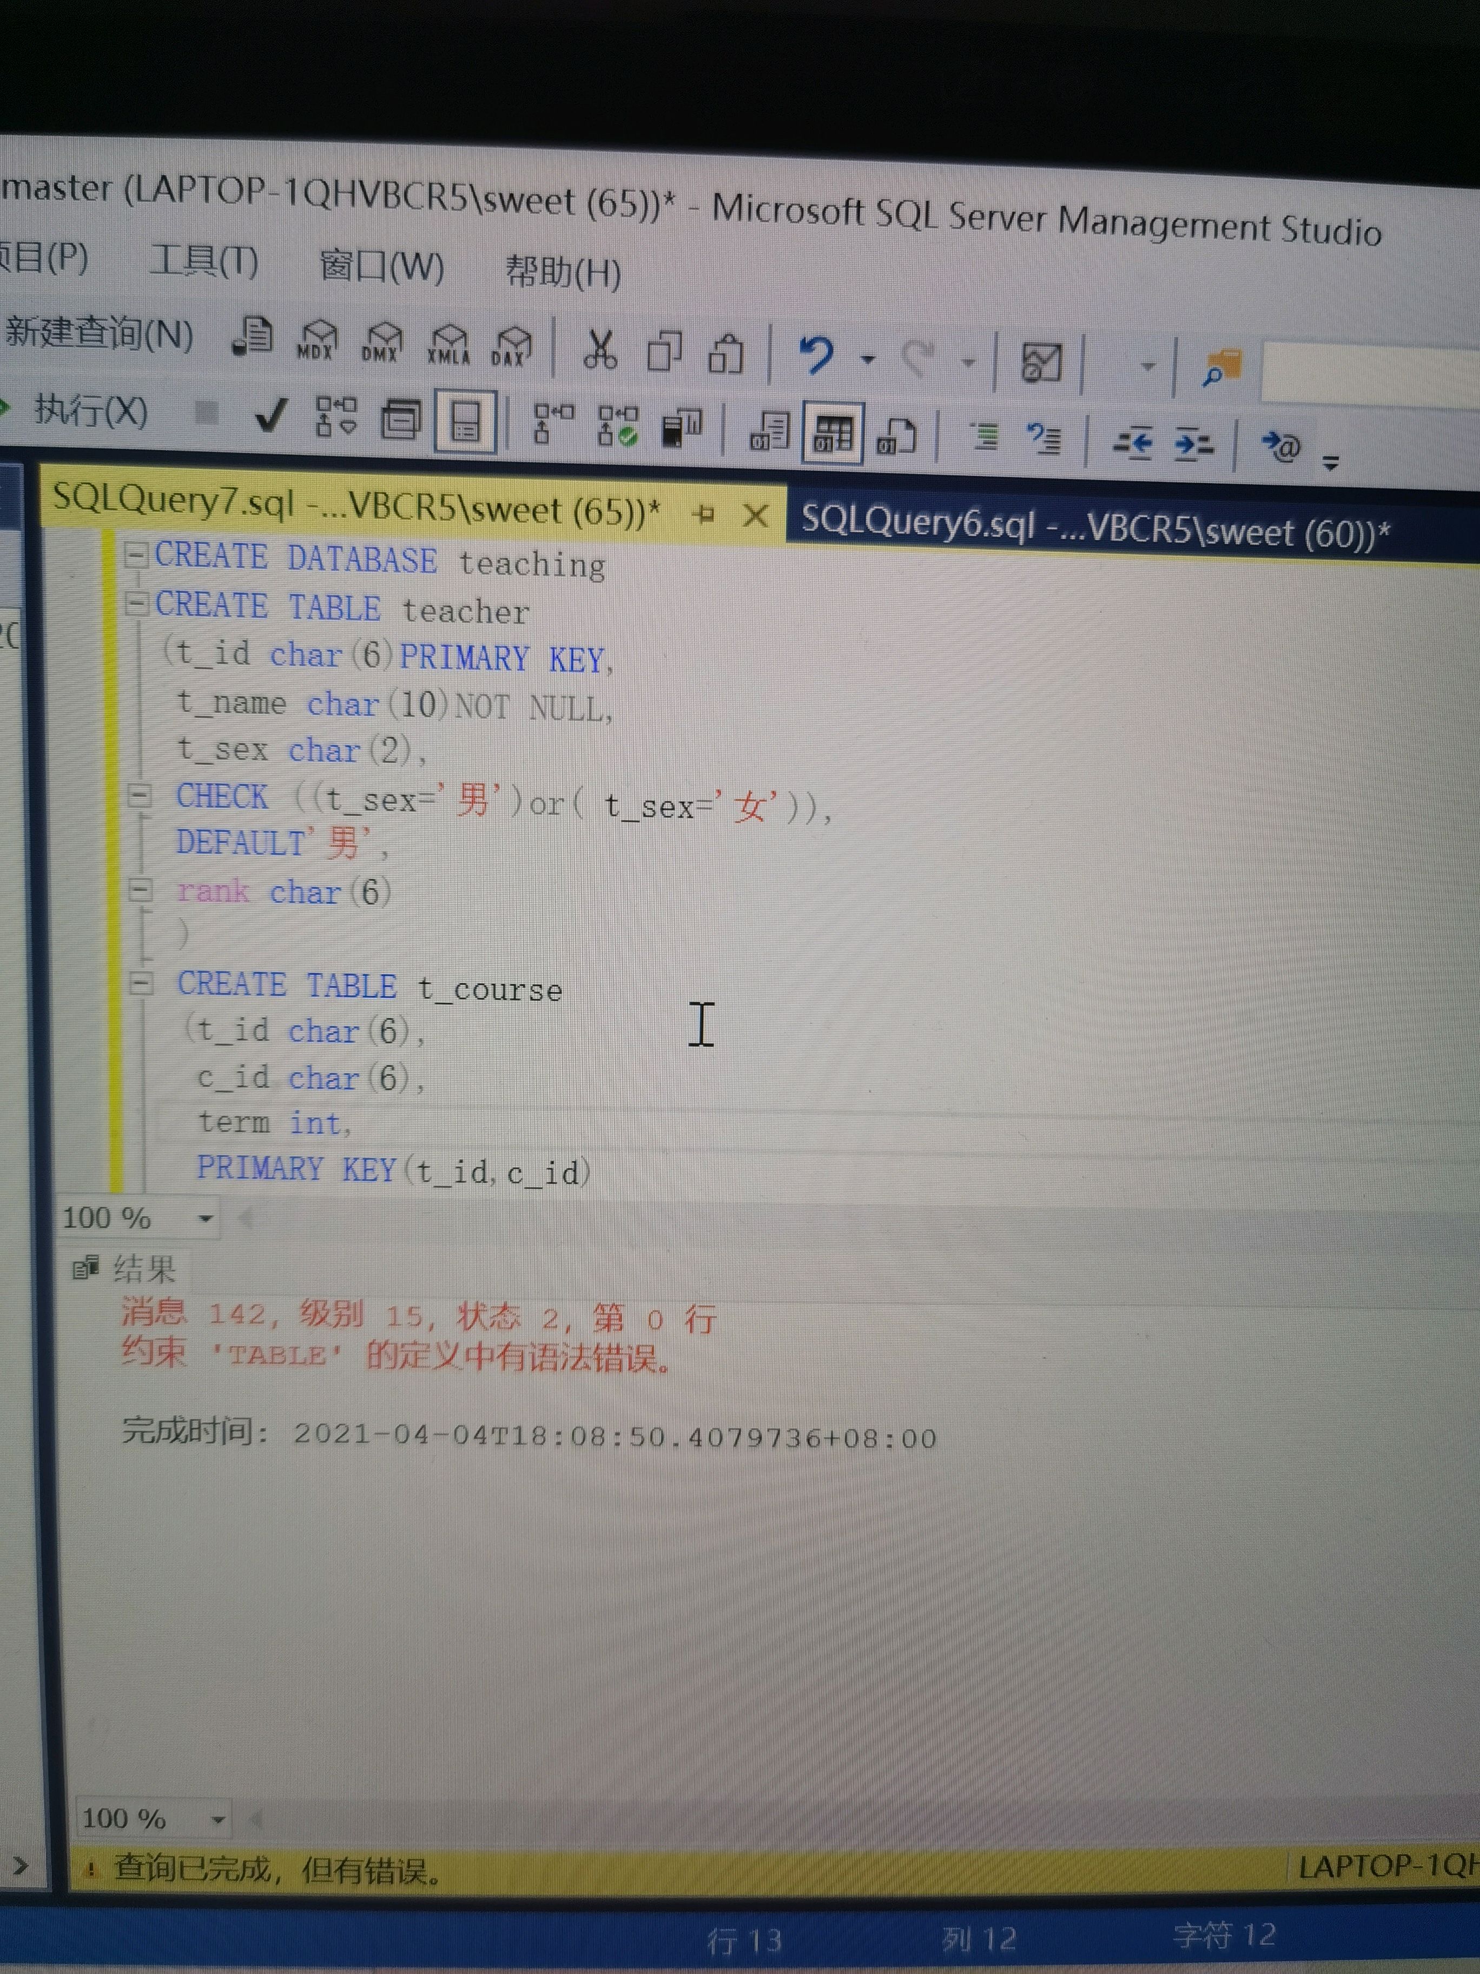The height and width of the screenshot is (1974, 1480).
Task: Click the New Query (新建查询) button
Action: tap(98, 334)
